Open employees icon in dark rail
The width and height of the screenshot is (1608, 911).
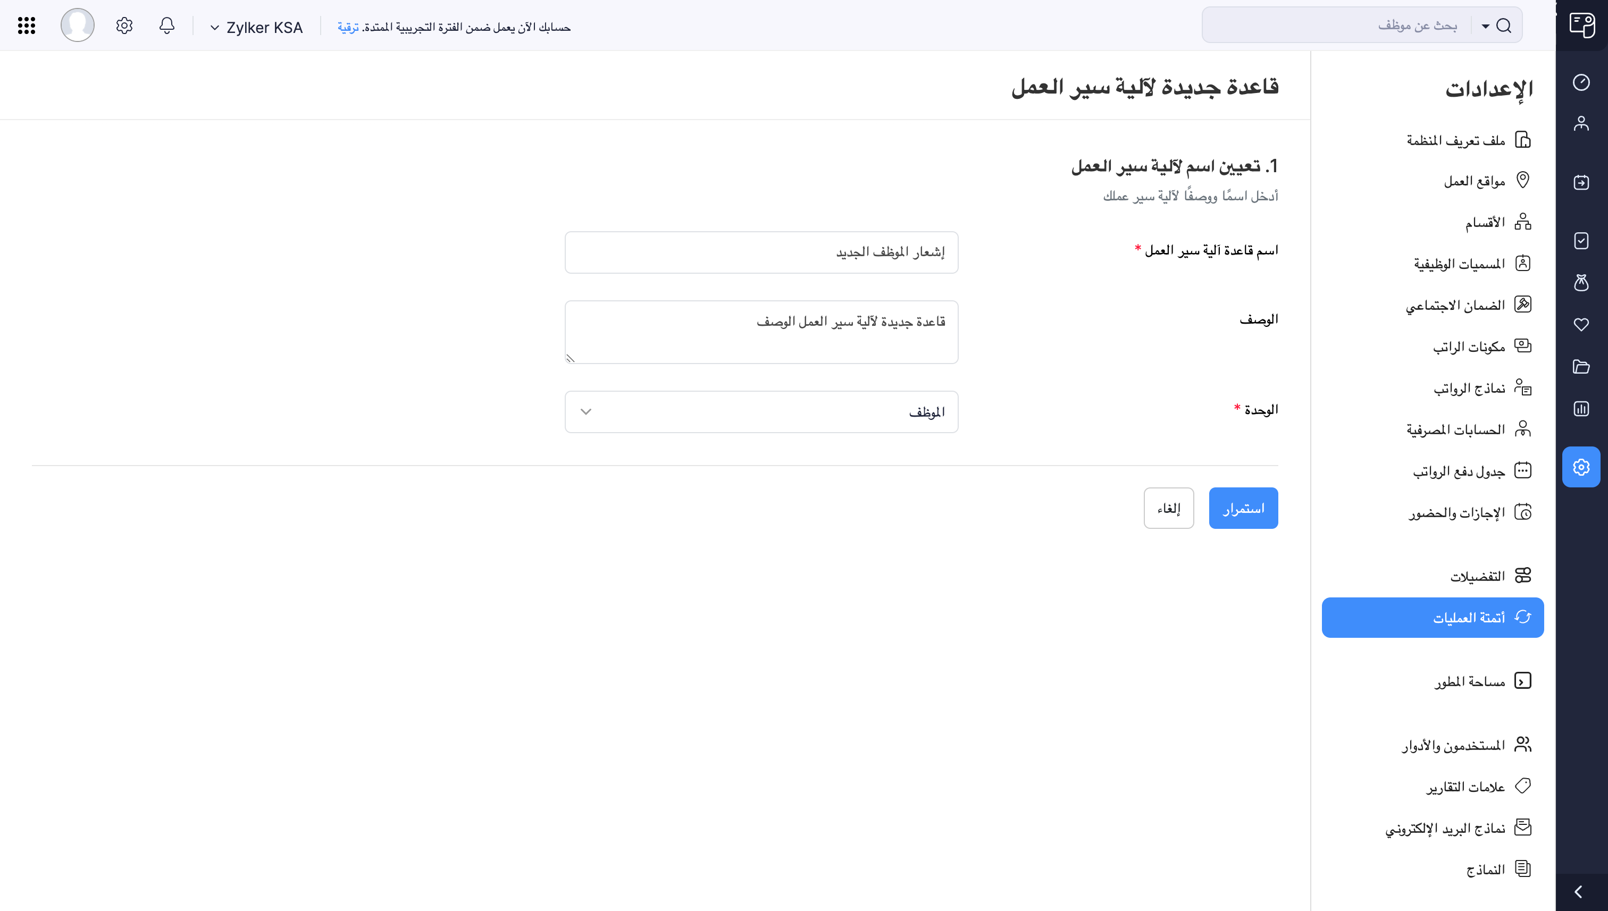pyautogui.click(x=1581, y=123)
